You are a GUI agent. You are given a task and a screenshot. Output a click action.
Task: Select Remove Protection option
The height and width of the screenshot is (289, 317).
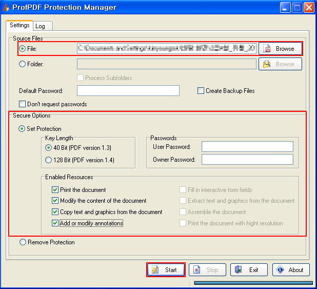click(x=23, y=242)
